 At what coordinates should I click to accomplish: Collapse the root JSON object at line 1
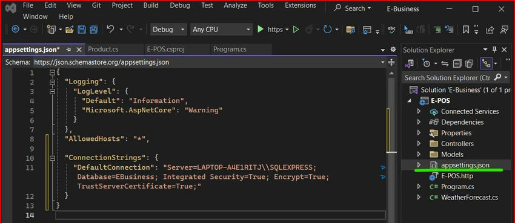[x=52, y=73]
